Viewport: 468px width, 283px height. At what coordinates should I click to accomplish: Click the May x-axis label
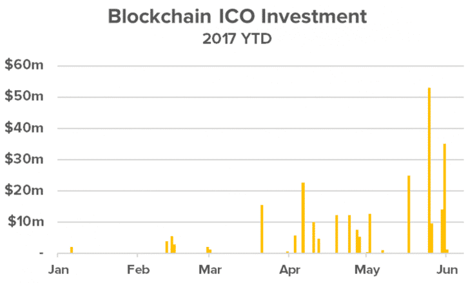(x=366, y=268)
